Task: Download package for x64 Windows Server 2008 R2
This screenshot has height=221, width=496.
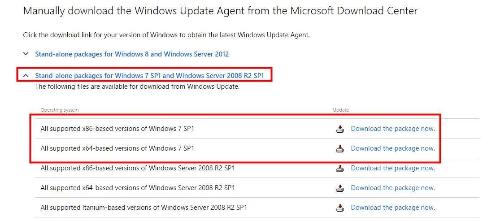Action: [392, 188]
